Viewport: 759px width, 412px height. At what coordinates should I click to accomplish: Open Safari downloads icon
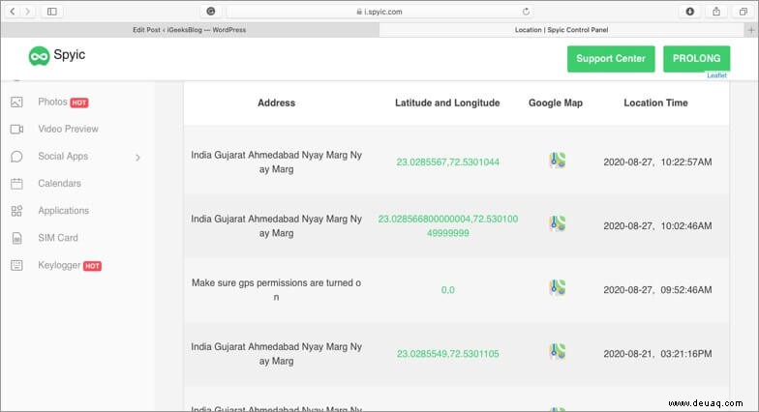click(x=689, y=12)
